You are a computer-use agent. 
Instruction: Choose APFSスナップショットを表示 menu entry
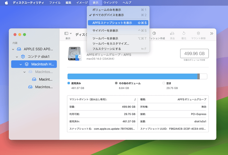point(118,23)
